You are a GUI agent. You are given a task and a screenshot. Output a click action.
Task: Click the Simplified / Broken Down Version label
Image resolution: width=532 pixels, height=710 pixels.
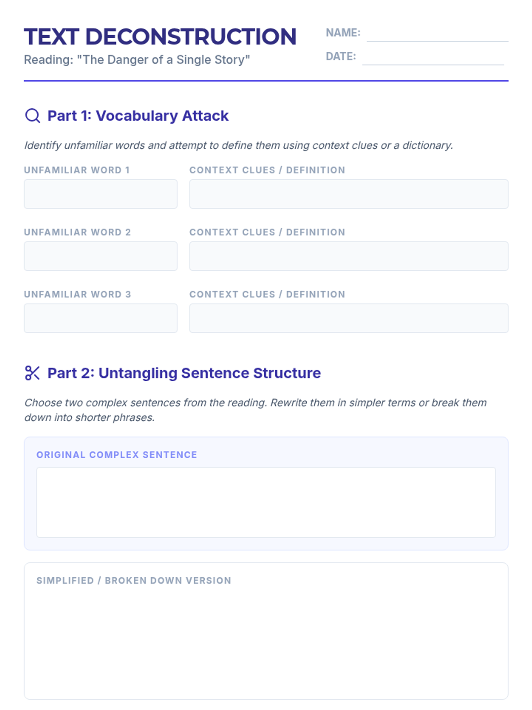(134, 581)
